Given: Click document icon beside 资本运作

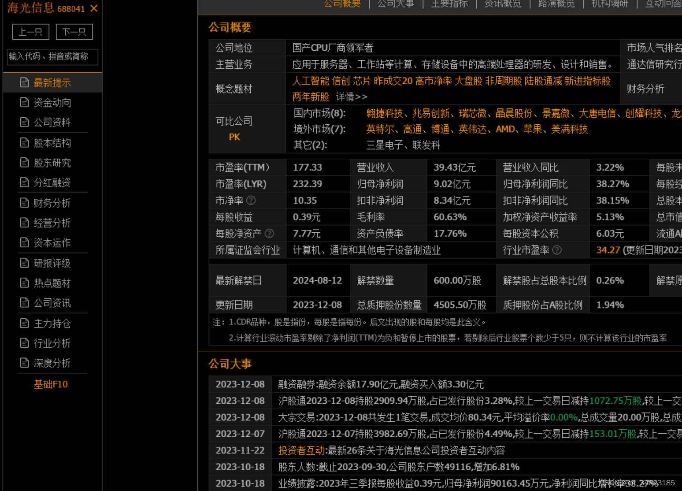Looking at the screenshot, I should point(25,242).
